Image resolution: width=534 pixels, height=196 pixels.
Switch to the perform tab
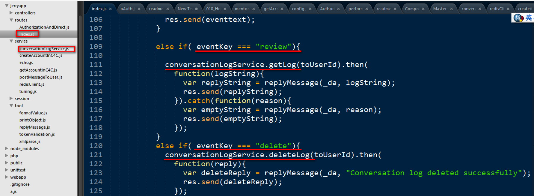355,9
